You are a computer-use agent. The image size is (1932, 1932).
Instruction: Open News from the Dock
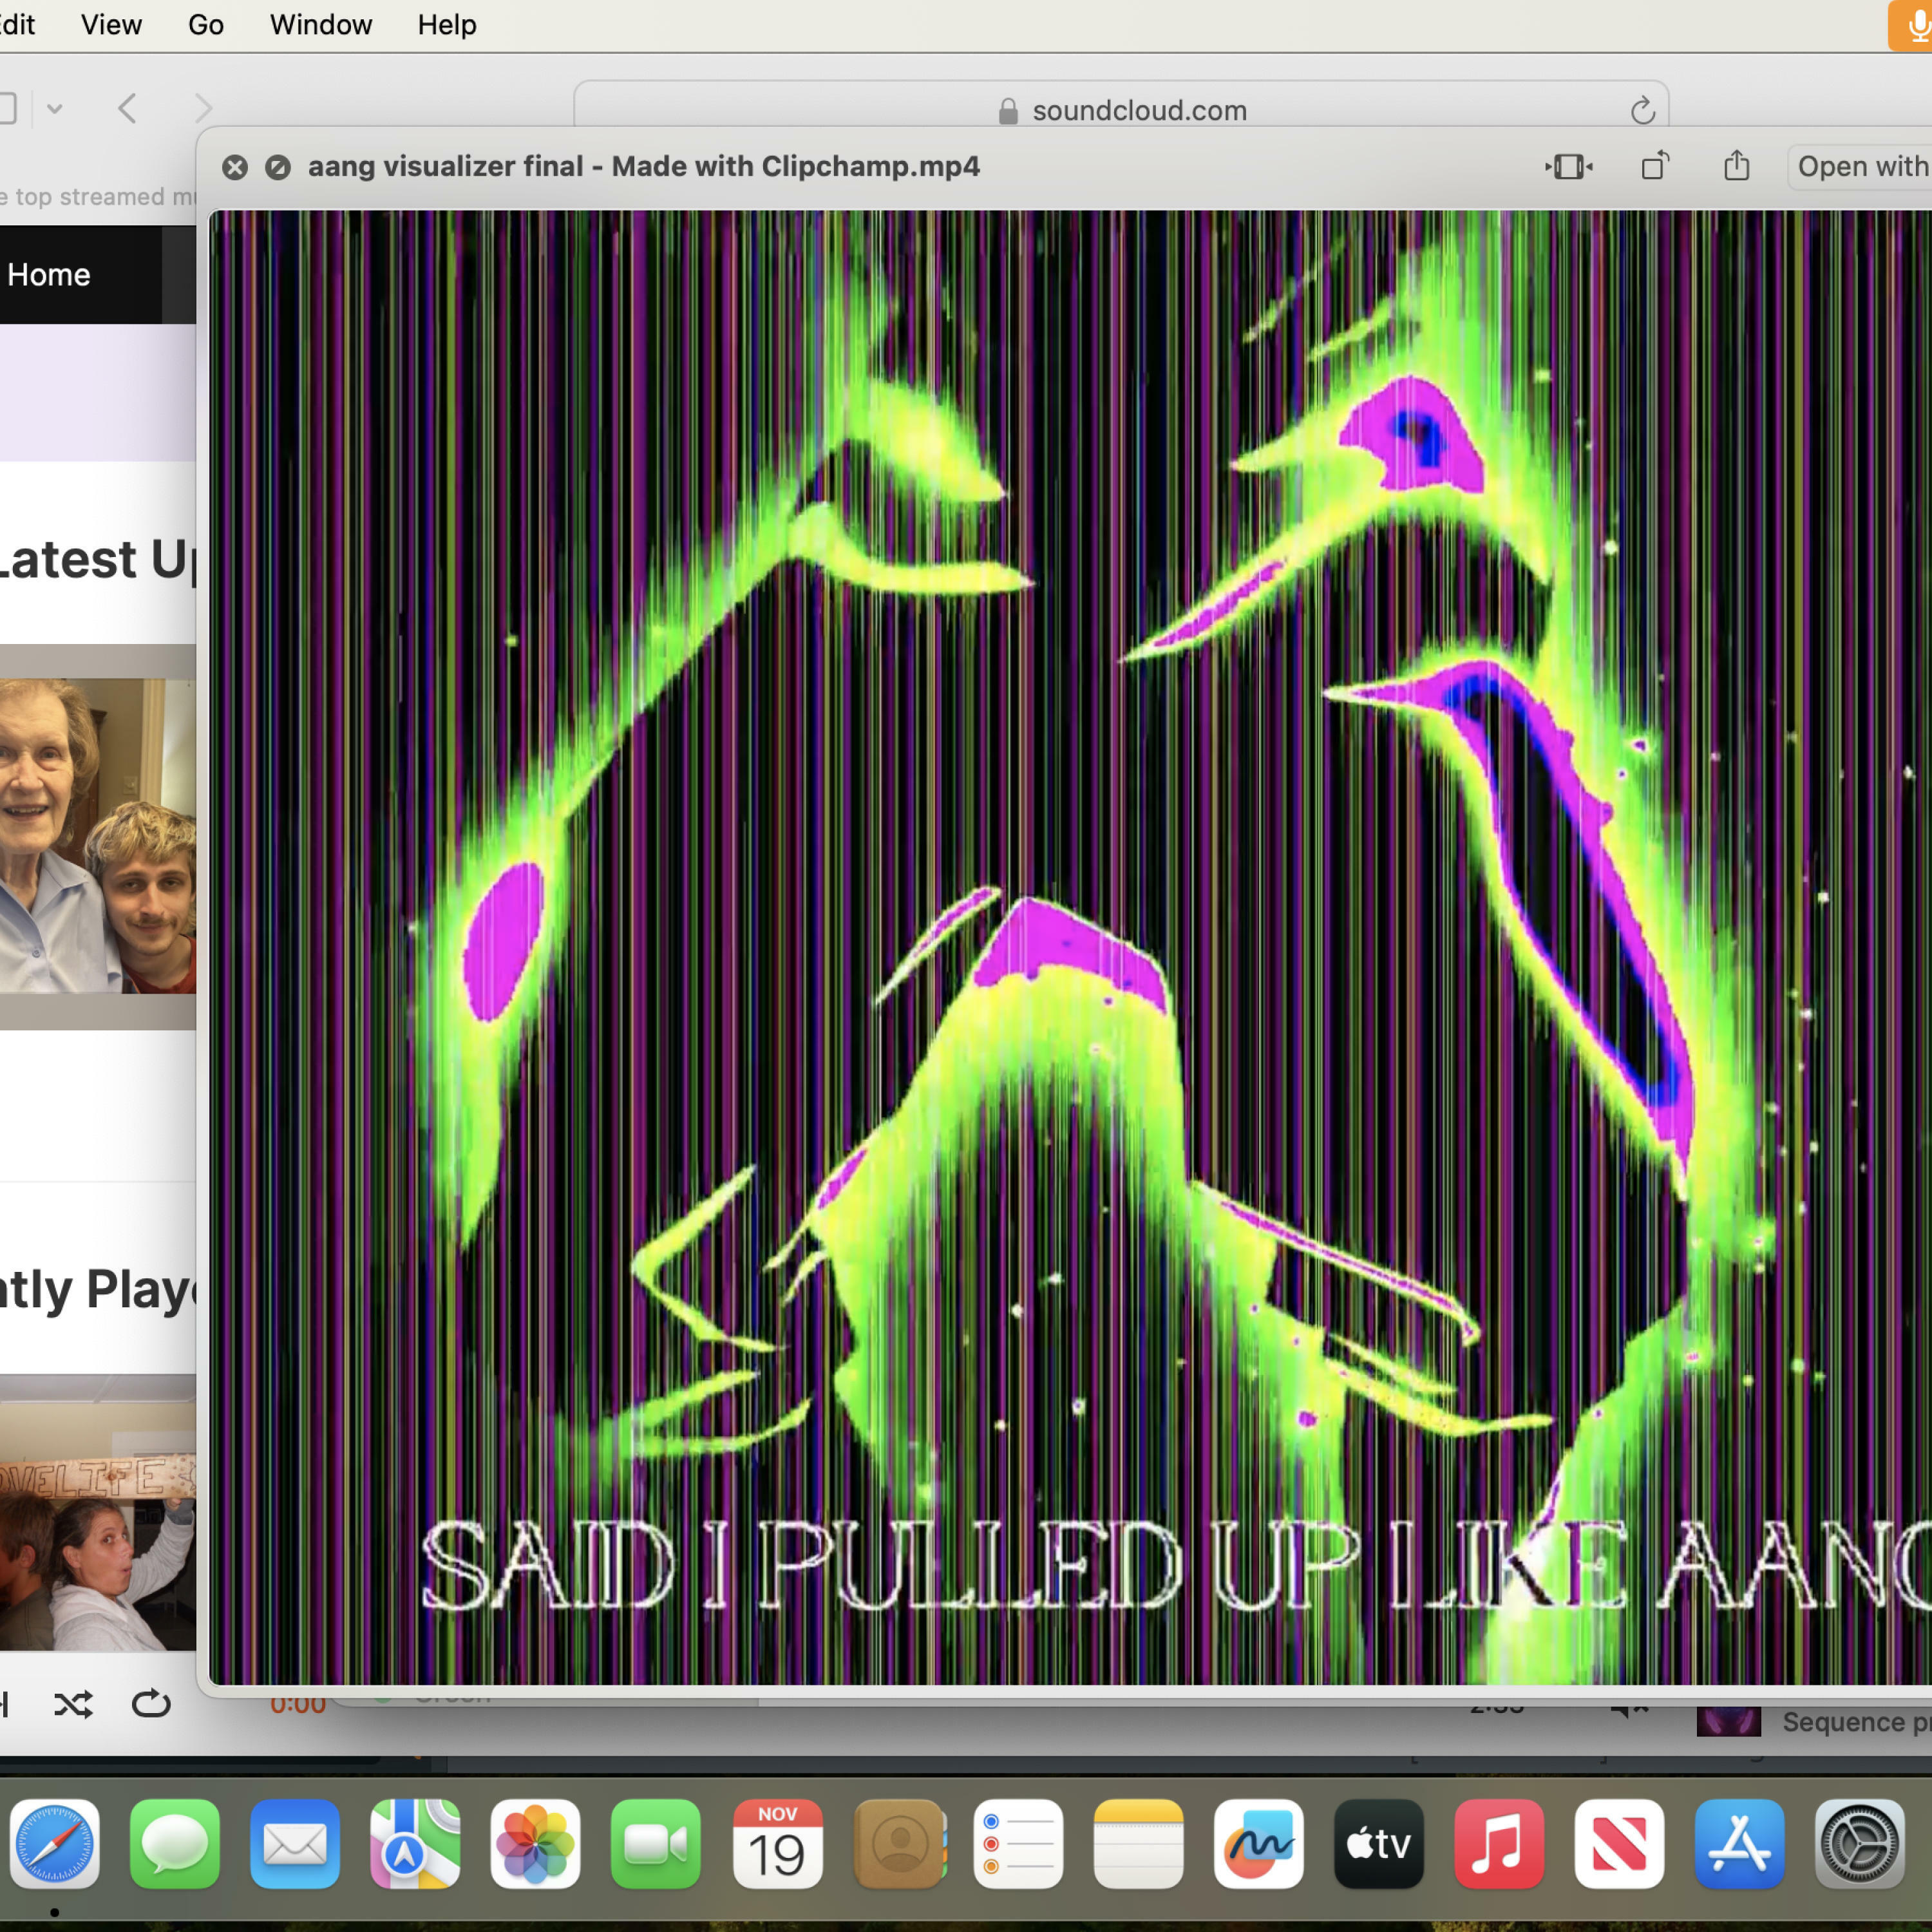pos(1619,1844)
